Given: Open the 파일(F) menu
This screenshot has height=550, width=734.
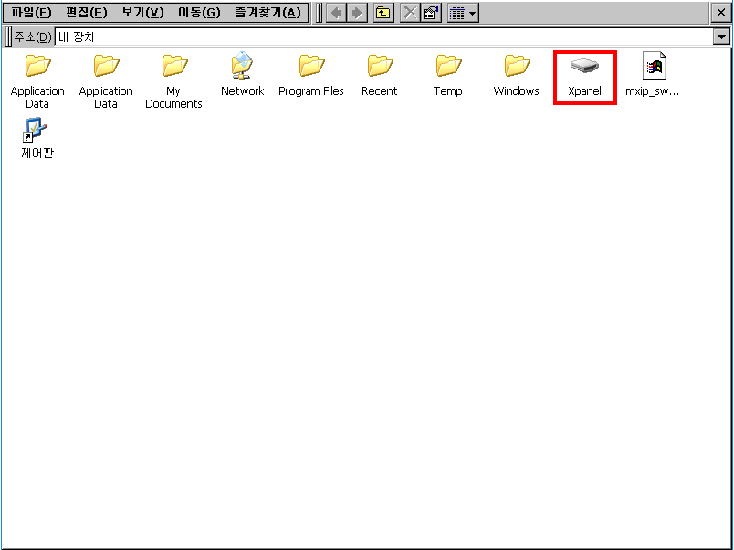Looking at the screenshot, I should click(x=31, y=13).
